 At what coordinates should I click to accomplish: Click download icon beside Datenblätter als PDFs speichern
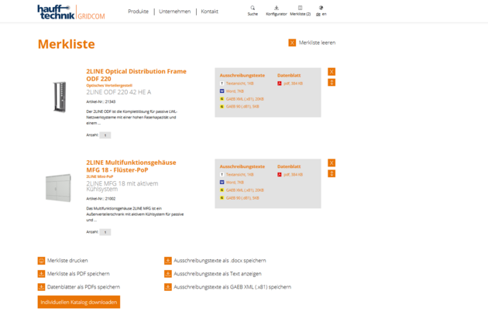click(x=41, y=287)
